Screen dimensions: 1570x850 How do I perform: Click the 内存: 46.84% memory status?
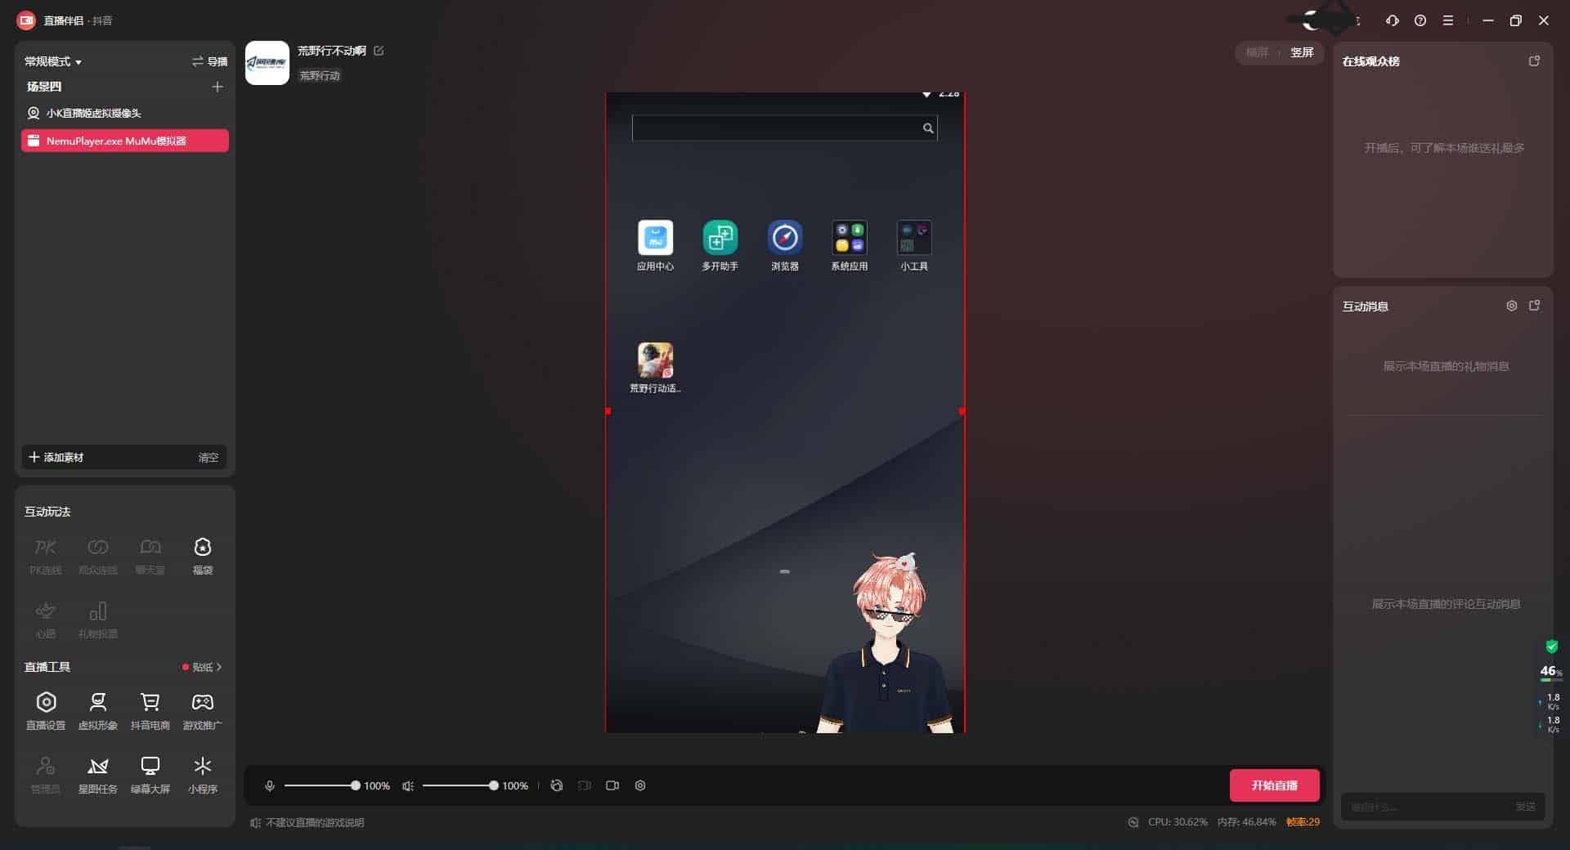(x=1246, y=822)
